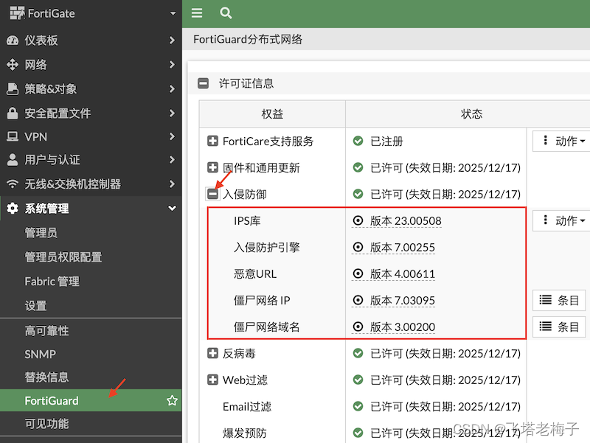Select FortiGuard in the sidebar
Image resolution: width=590 pixels, height=443 pixels.
point(91,400)
